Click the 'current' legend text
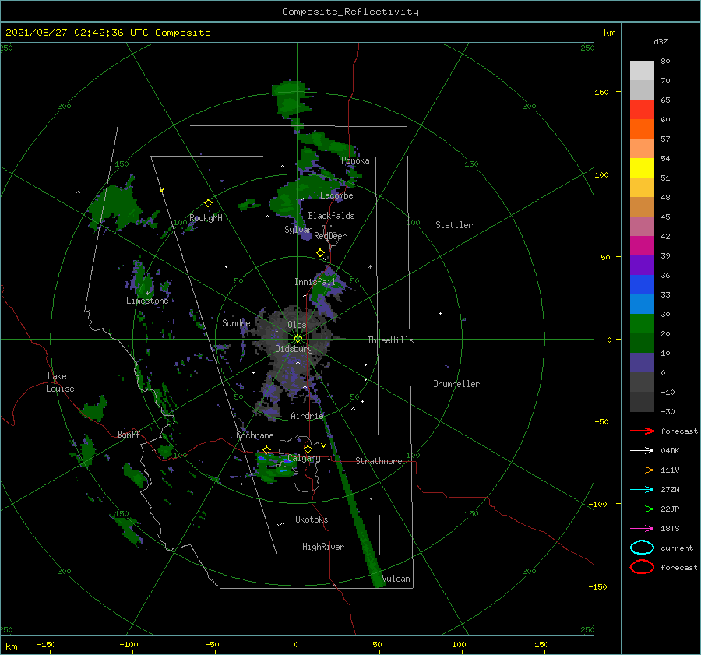 (x=677, y=548)
